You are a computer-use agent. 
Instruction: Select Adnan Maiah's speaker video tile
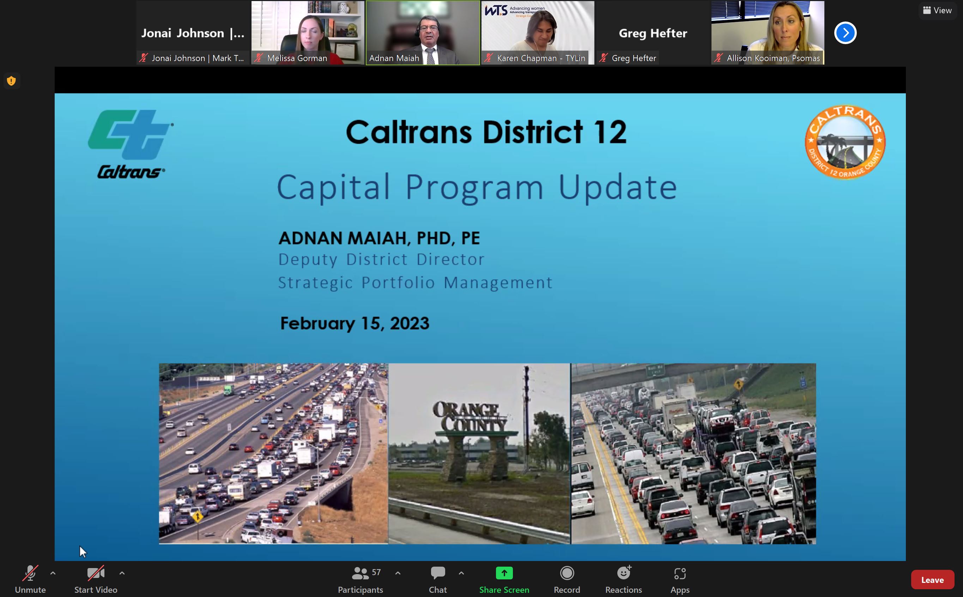tap(423, 33)
